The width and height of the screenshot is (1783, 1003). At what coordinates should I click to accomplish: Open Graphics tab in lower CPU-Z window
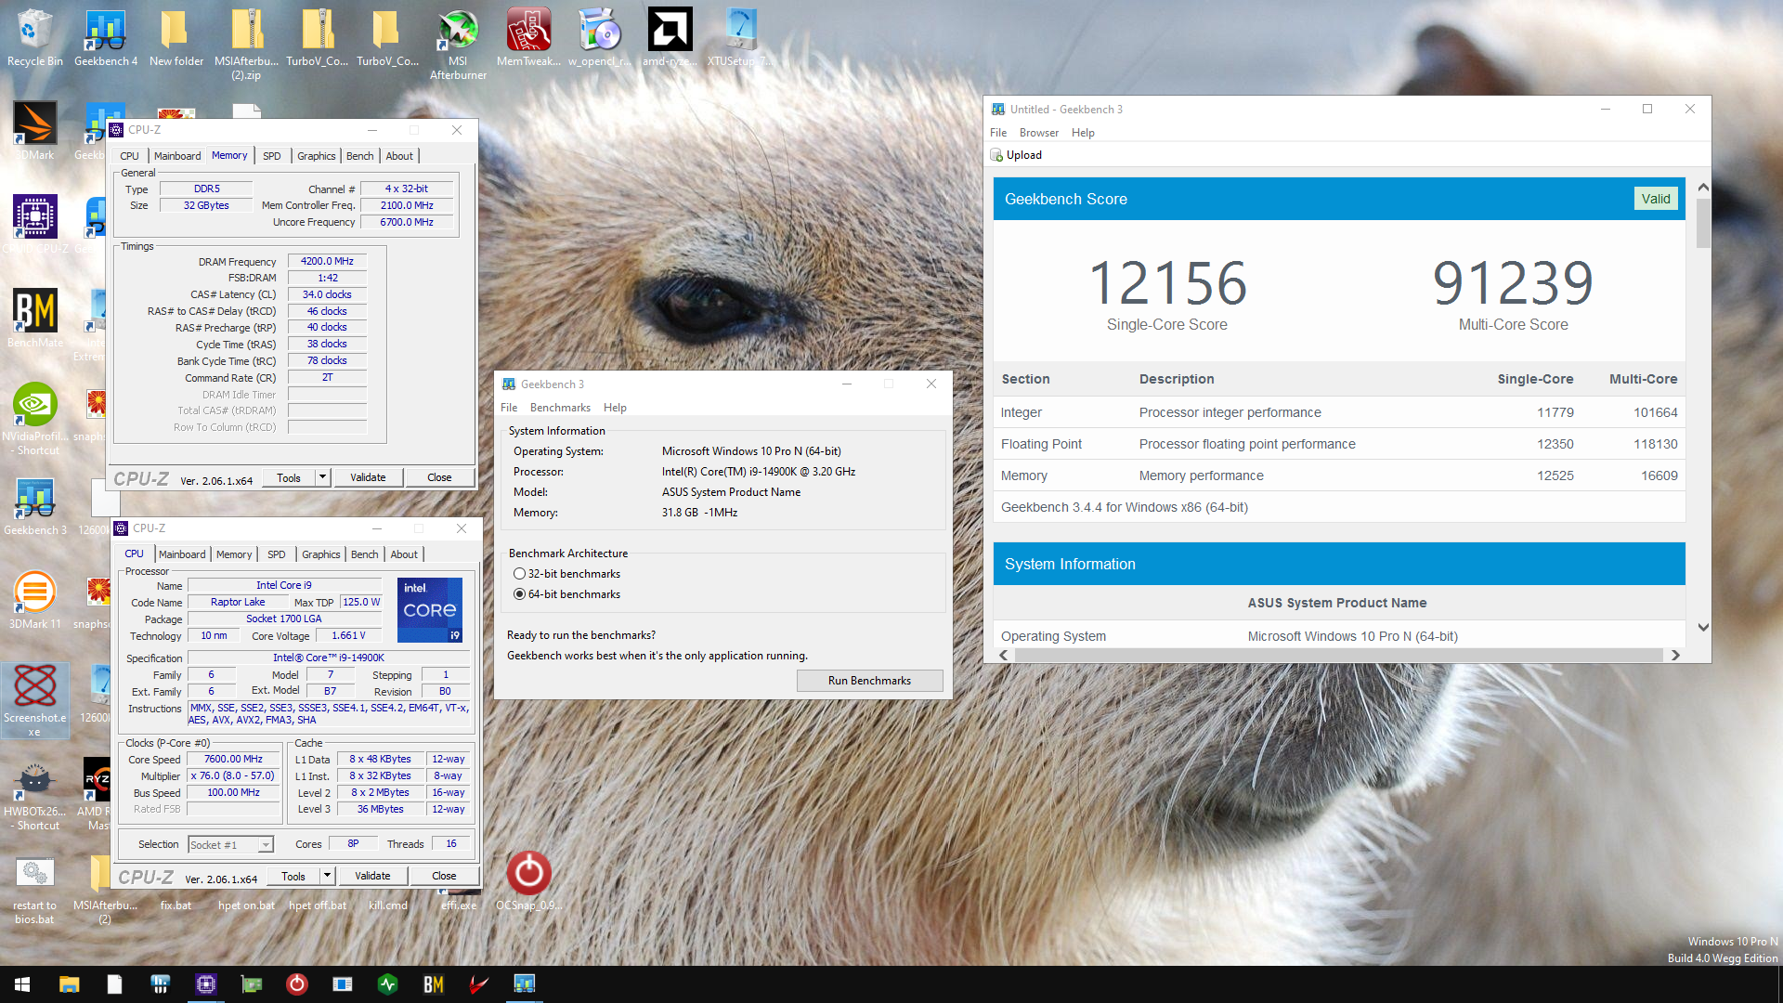320,554
